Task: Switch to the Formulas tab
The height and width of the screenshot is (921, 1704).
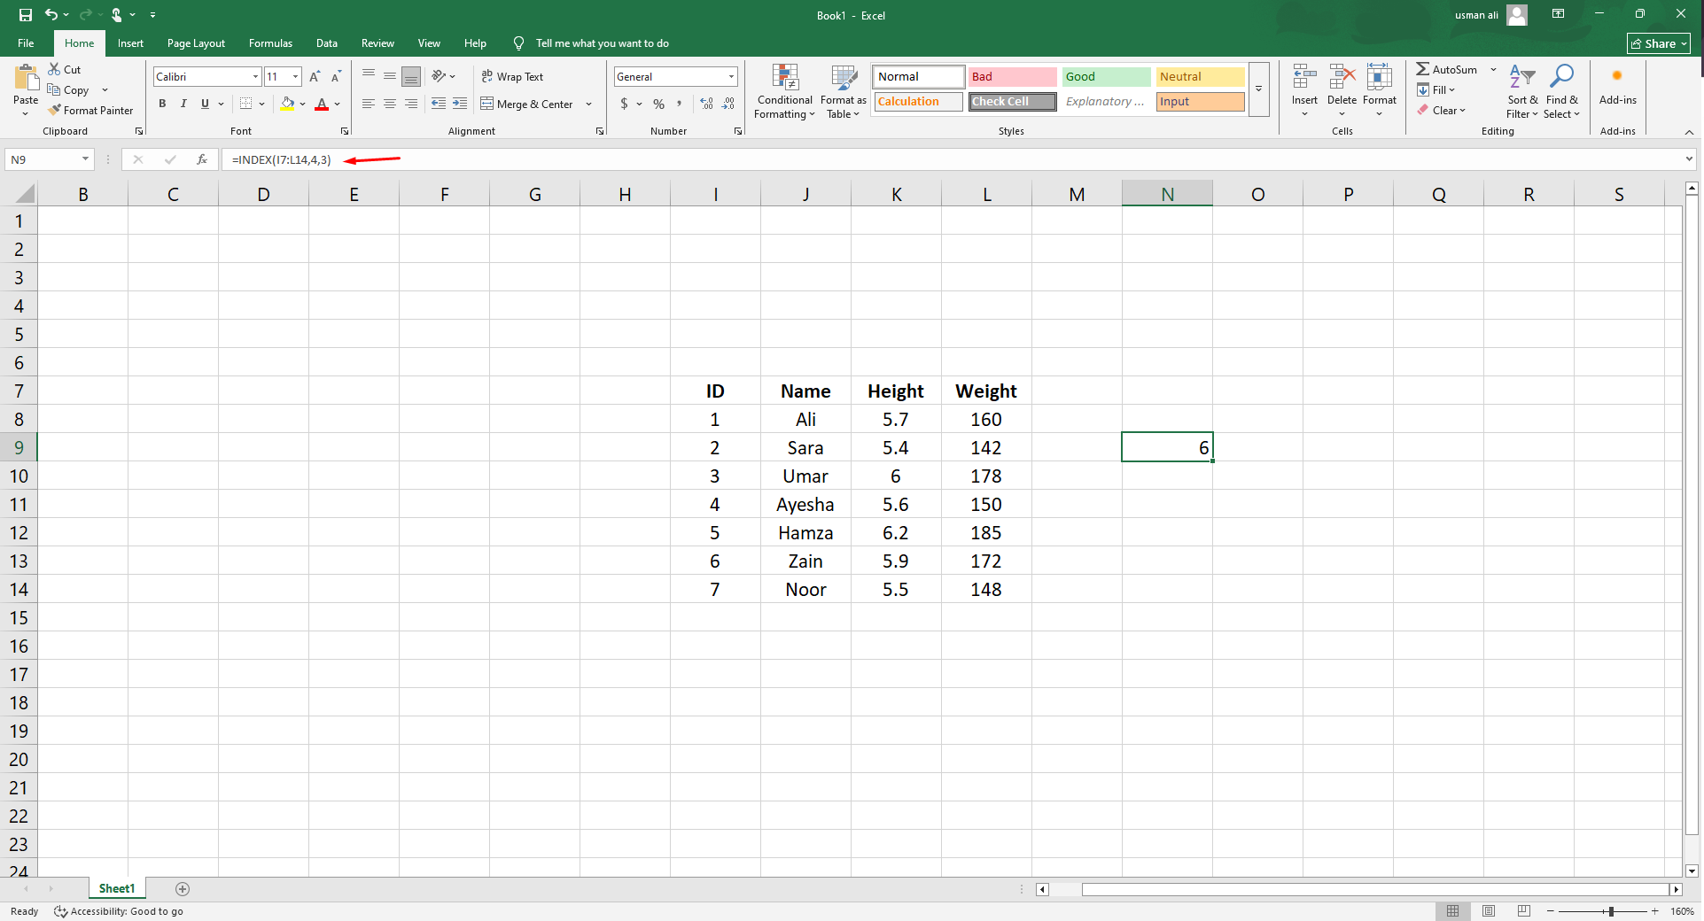Action: click(270, 43)
